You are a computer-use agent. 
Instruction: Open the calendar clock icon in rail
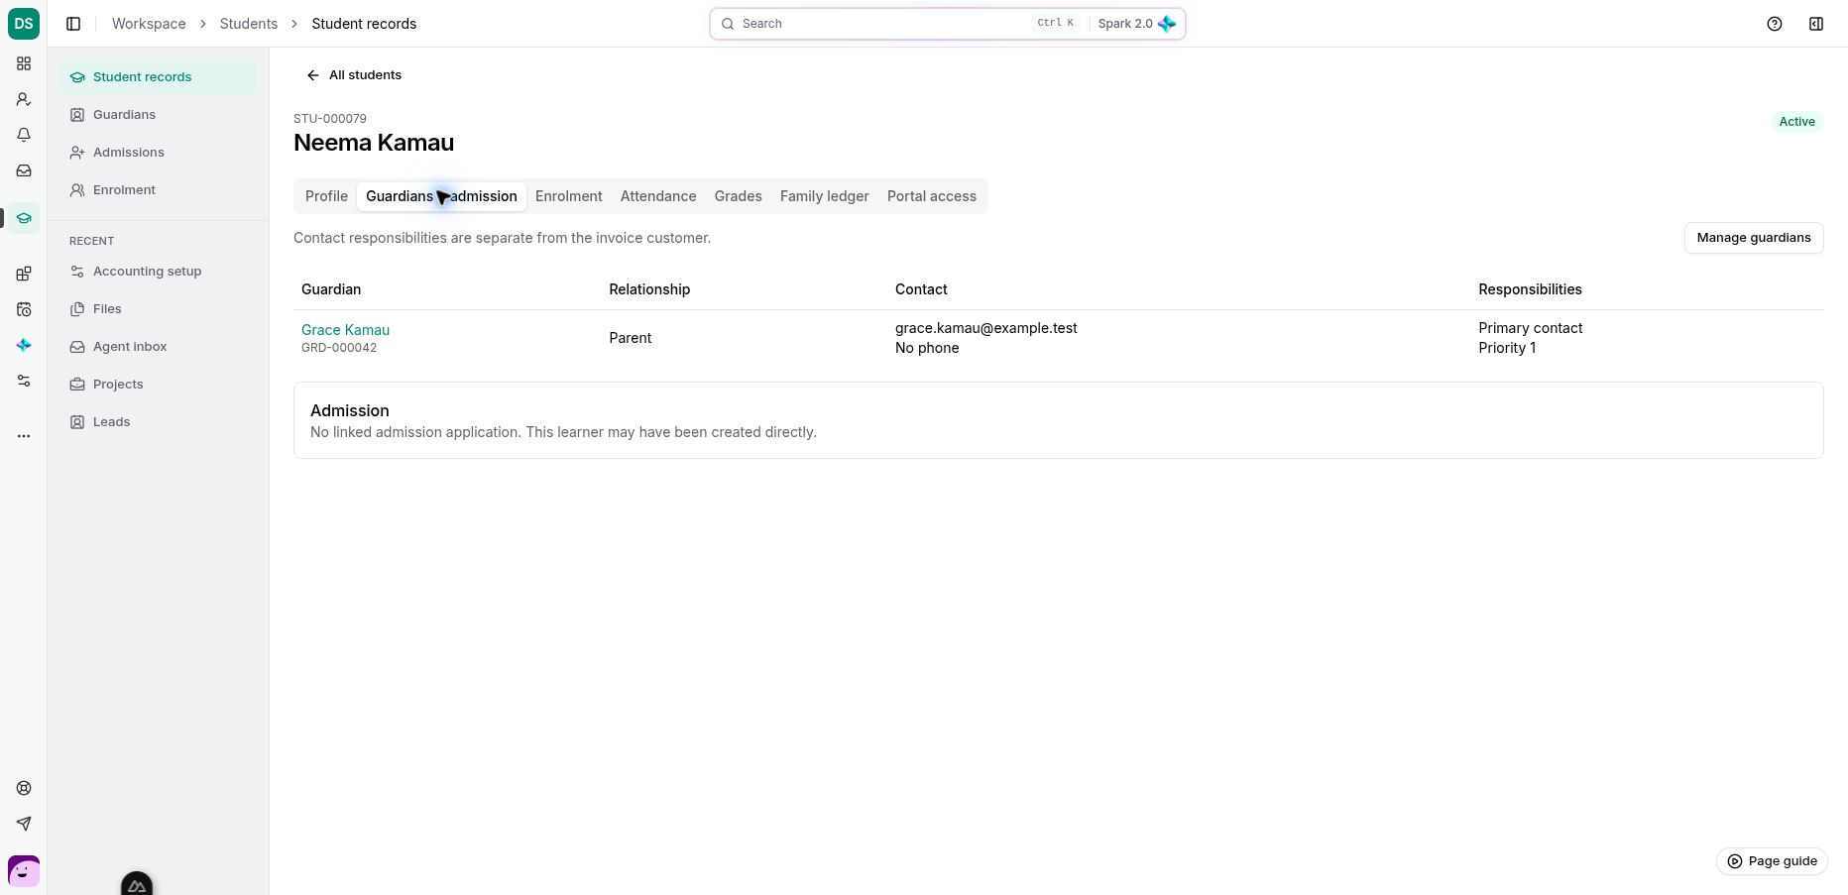coord(24,309)
